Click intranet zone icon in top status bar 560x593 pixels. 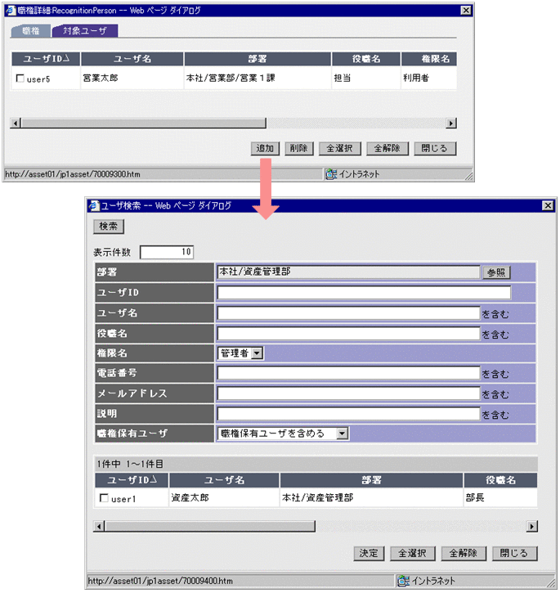point(331,174)
